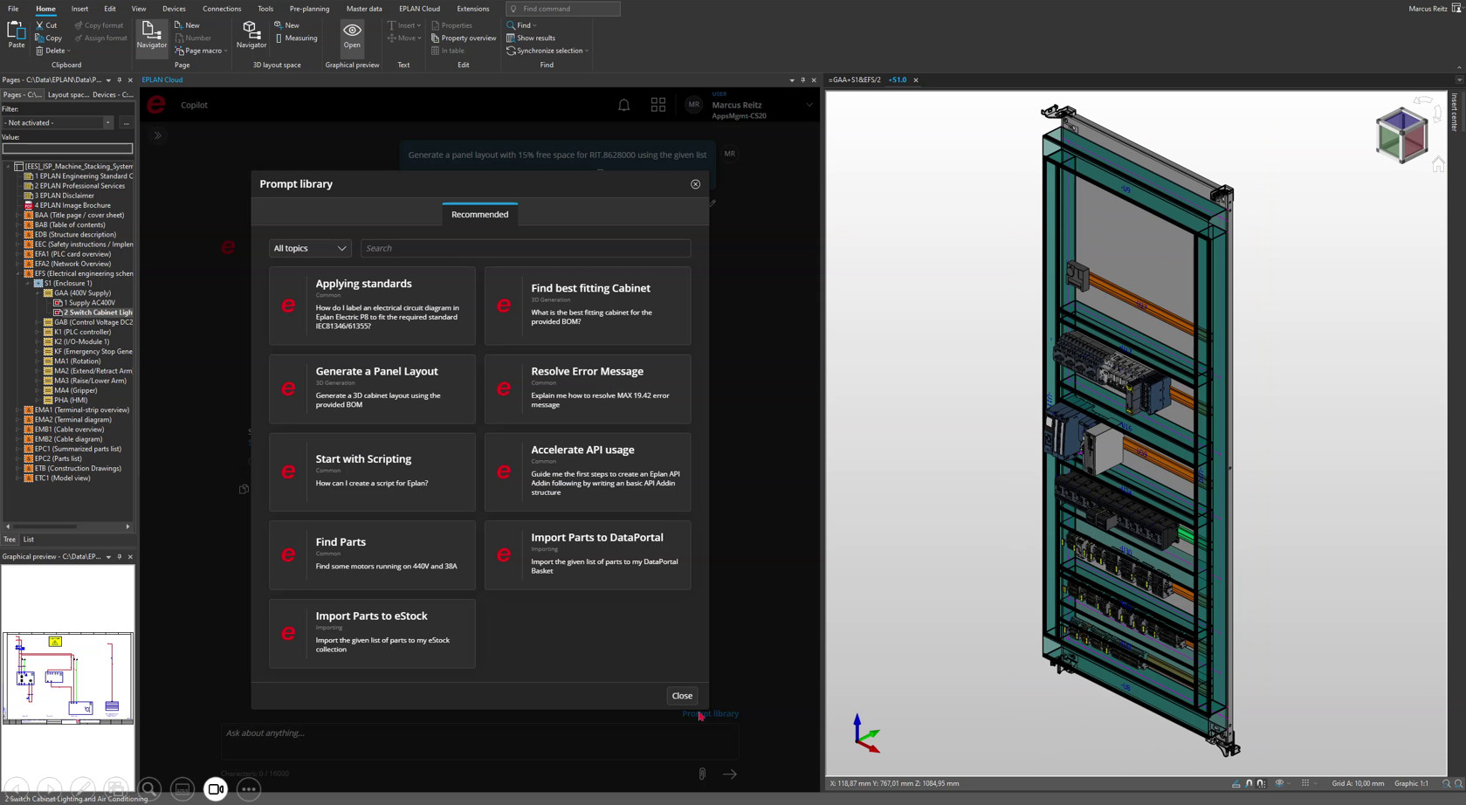The height and width of the screenshot is (805, 1466).
Task: Click the attachment paperclip icon in chat
Action: [702, 774]
